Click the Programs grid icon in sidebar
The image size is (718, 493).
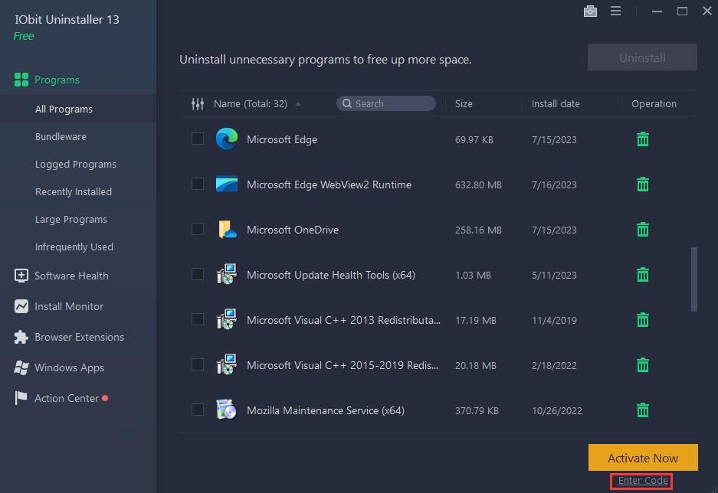click(21, 80)
